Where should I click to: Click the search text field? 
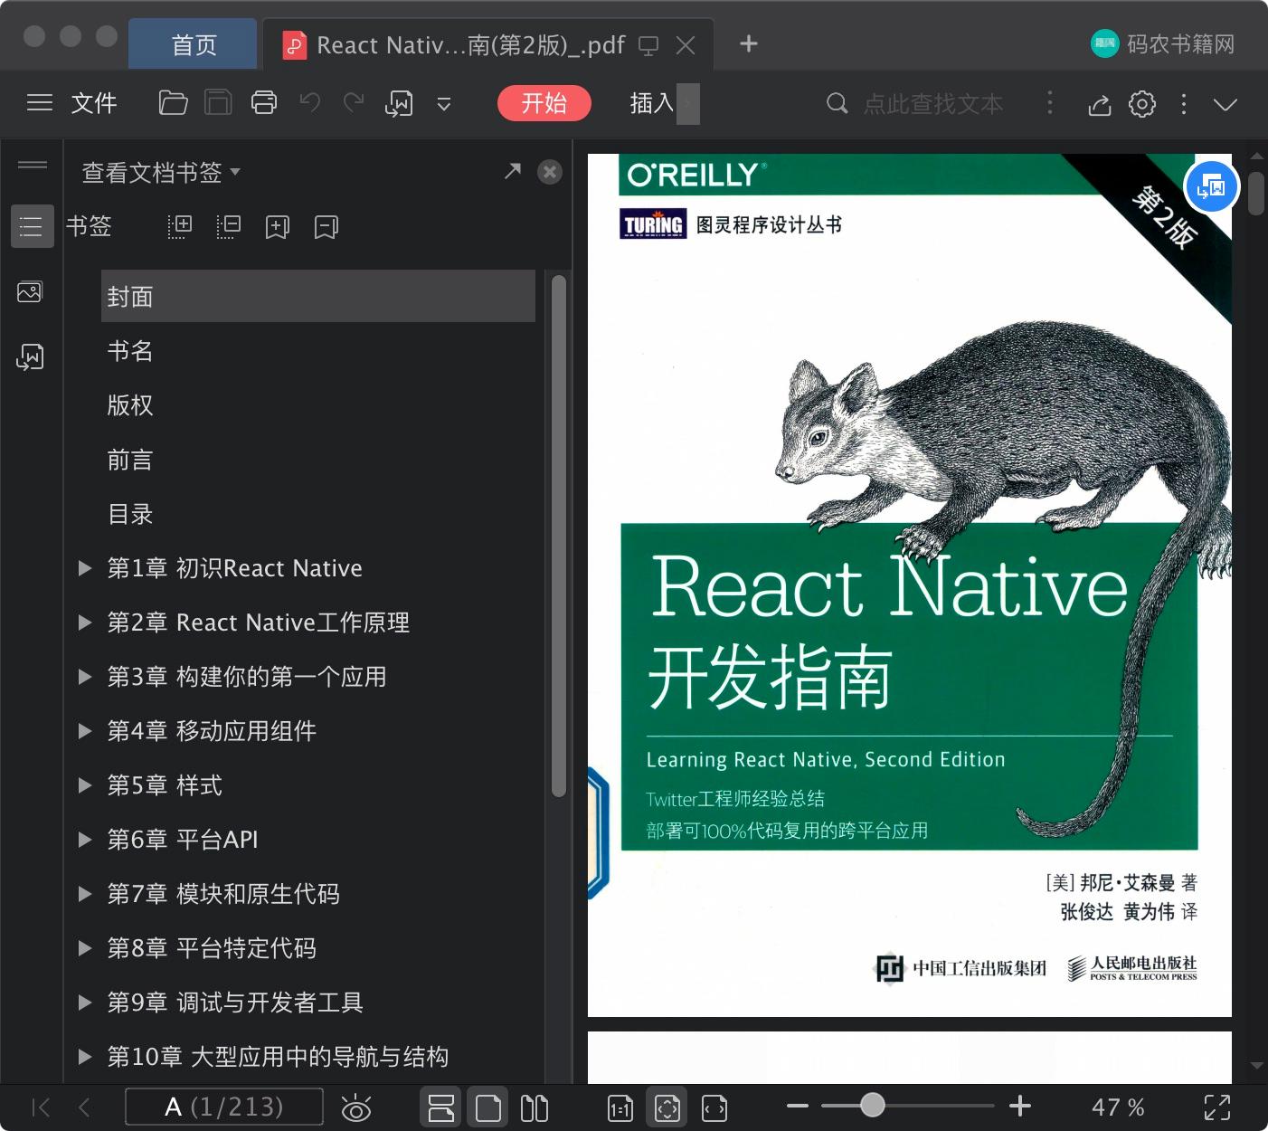[x=933, y=104]
